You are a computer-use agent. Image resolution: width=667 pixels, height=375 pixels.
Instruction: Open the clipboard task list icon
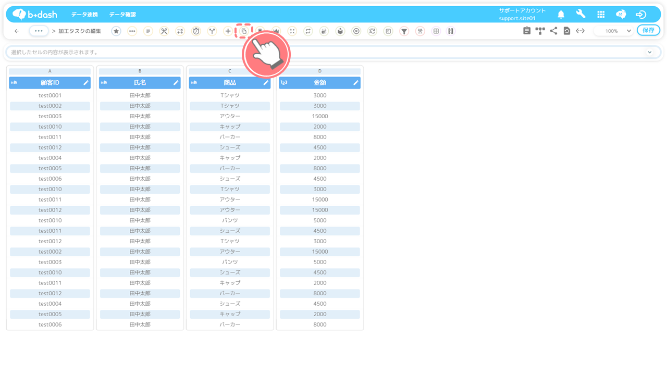point(527,31)
